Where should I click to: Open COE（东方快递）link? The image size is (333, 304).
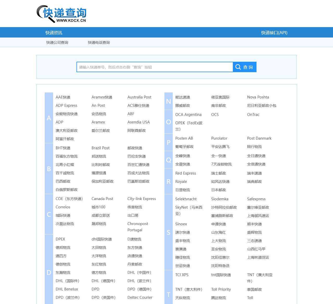[69, 199]
